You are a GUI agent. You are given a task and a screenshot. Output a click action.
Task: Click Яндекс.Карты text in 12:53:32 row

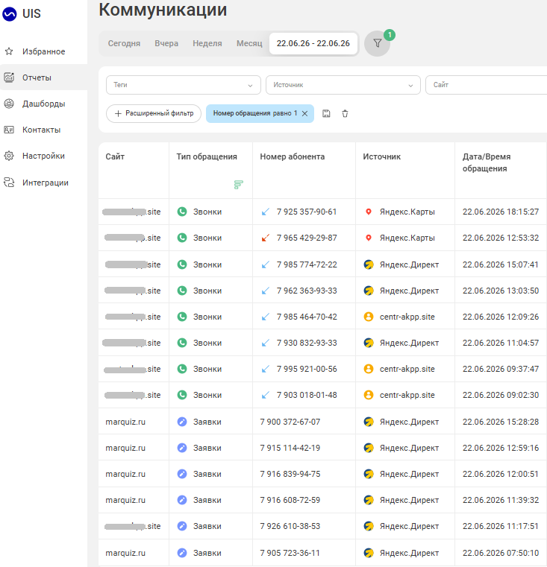click(407, 238)
